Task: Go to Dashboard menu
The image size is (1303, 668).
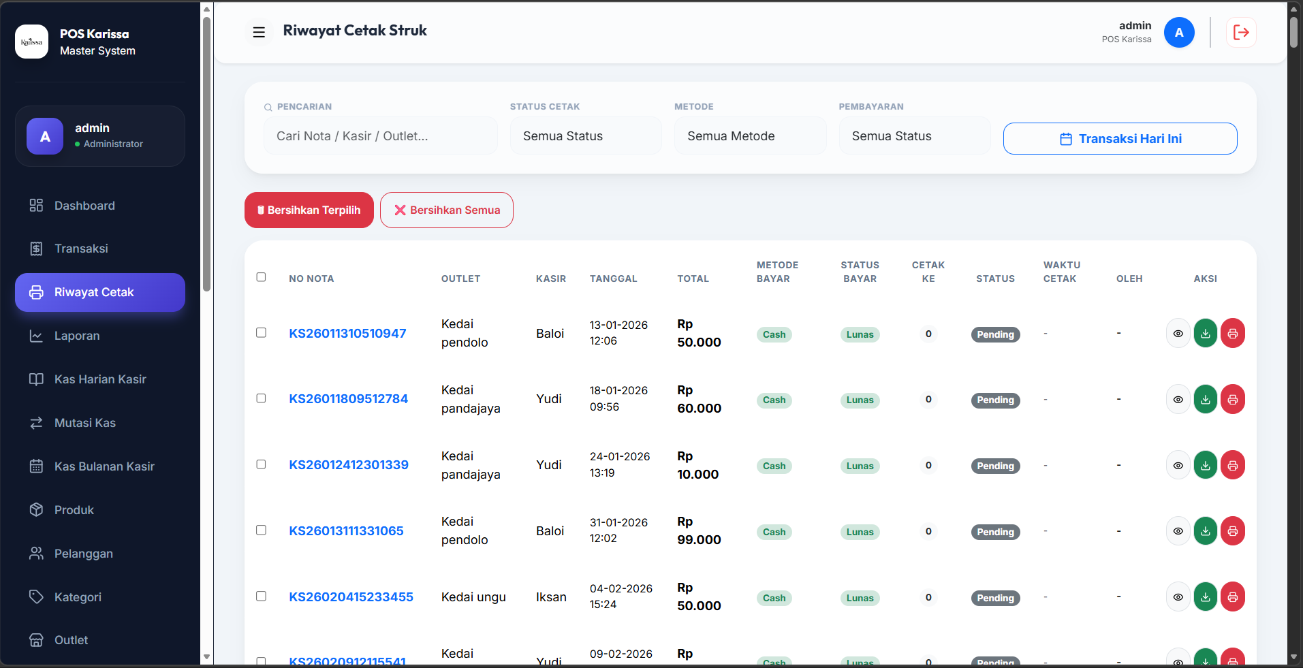Action: [100, 206]
